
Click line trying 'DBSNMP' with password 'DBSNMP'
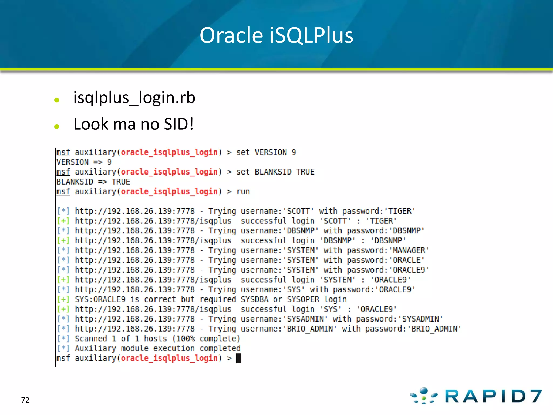[241, 231]
